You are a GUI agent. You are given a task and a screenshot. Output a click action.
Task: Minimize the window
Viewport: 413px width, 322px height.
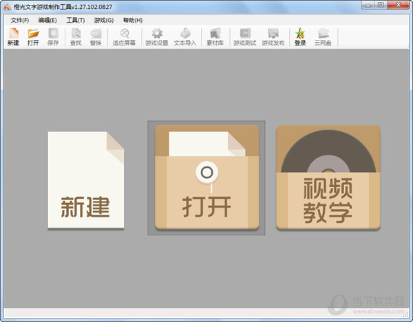(368, 5)
